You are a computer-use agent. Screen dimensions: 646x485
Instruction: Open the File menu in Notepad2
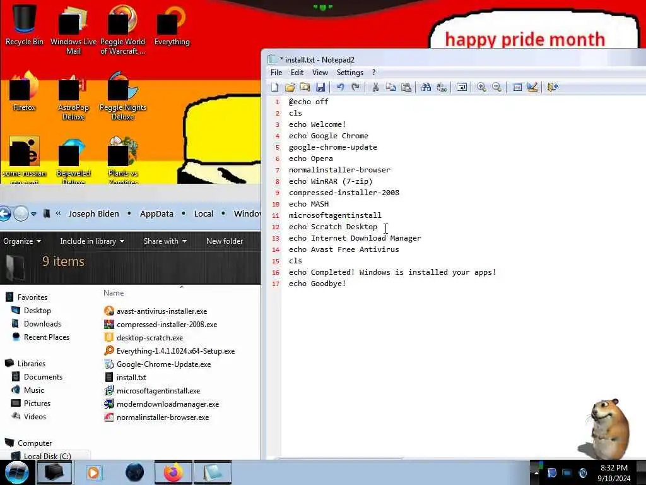click(276, 73)
